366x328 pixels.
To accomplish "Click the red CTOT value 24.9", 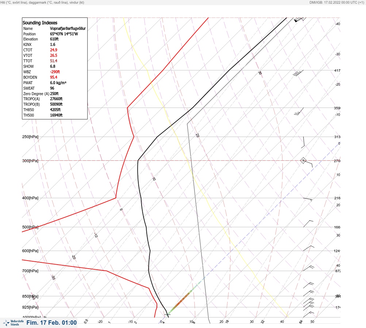I will point(53,50).
